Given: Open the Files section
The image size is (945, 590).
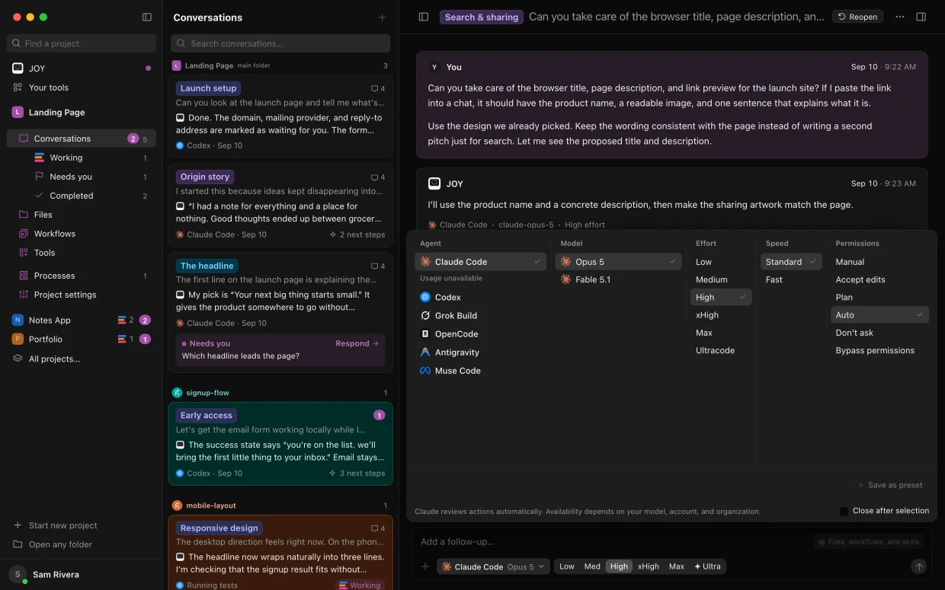Looking at the screenshot, I should (81, 215).
